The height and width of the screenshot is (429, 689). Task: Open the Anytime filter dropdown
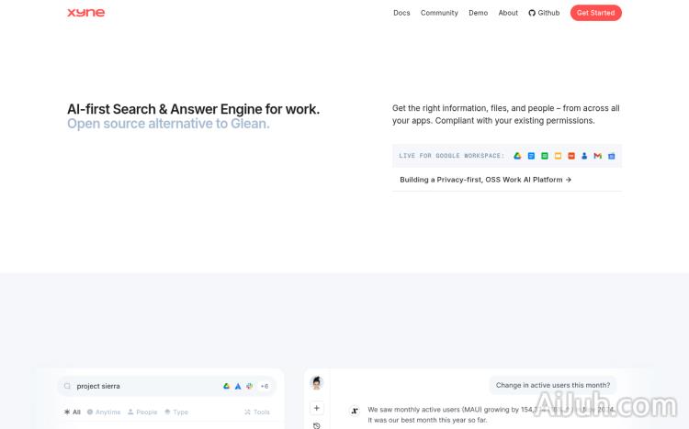click(104, 412)
